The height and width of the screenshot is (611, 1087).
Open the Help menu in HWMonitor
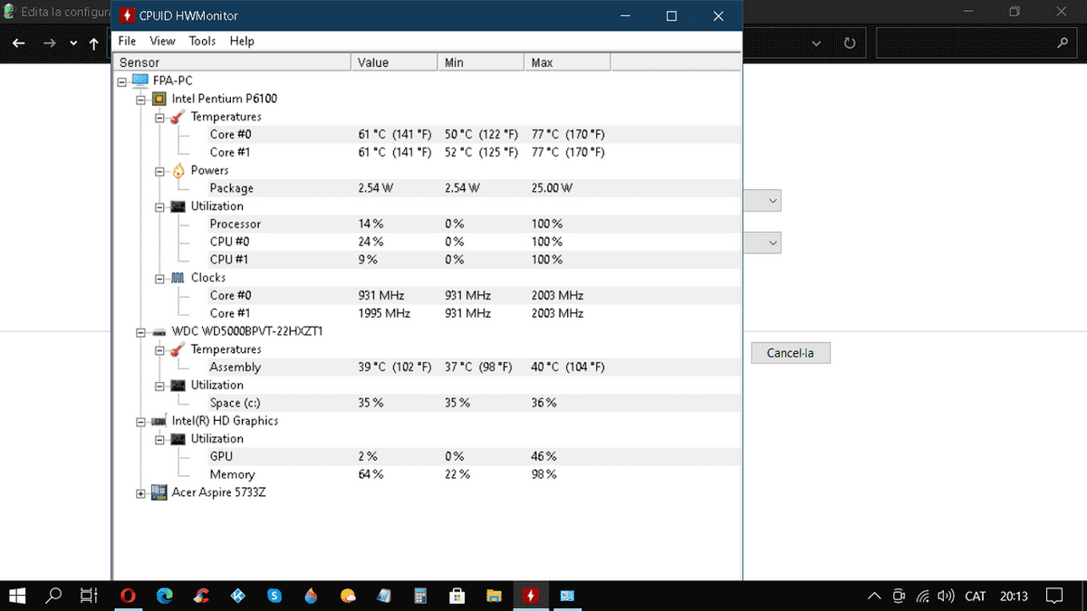click(242, 41)
